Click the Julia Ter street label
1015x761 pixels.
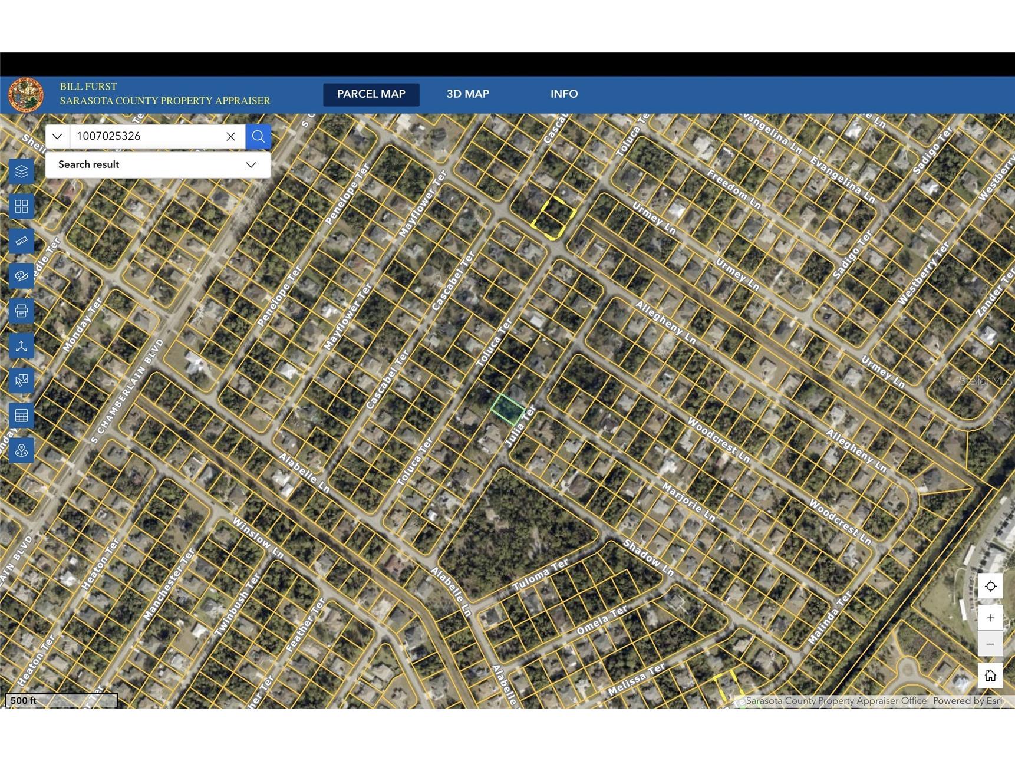tap(520, 426)
